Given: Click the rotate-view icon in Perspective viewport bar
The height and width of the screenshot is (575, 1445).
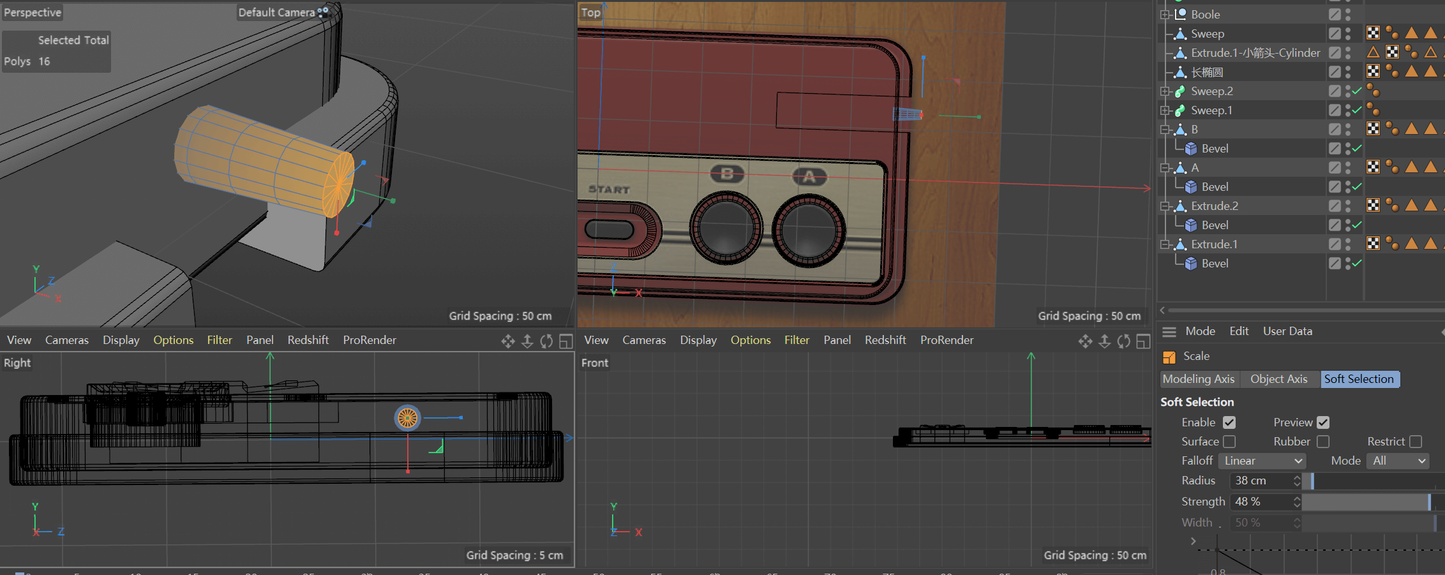Looking at the screenshot, I should 546,341.
